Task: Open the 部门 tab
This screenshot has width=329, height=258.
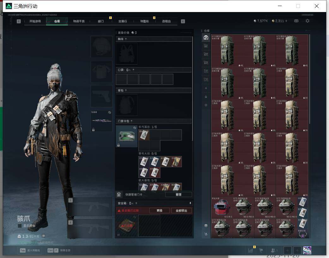Action: (x=101, y=21)
